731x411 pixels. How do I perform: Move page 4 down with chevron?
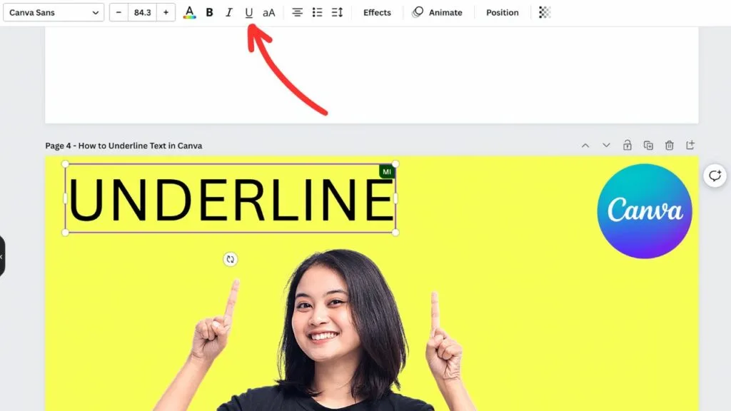coord(606,146)
